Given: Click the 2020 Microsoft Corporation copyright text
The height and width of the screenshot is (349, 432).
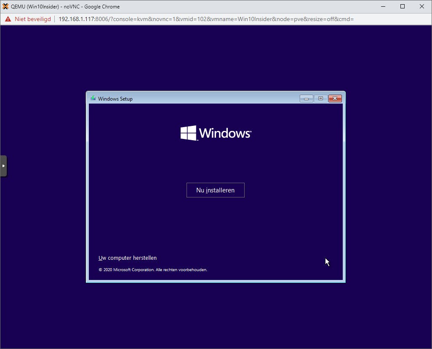Looking at the screenshot, I should click(153, 270).
